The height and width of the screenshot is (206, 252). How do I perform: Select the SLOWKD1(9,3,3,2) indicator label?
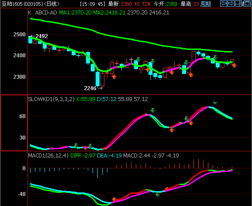tap(51, 99)
